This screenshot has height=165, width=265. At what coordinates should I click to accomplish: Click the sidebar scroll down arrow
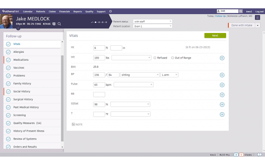coord(62,147)
